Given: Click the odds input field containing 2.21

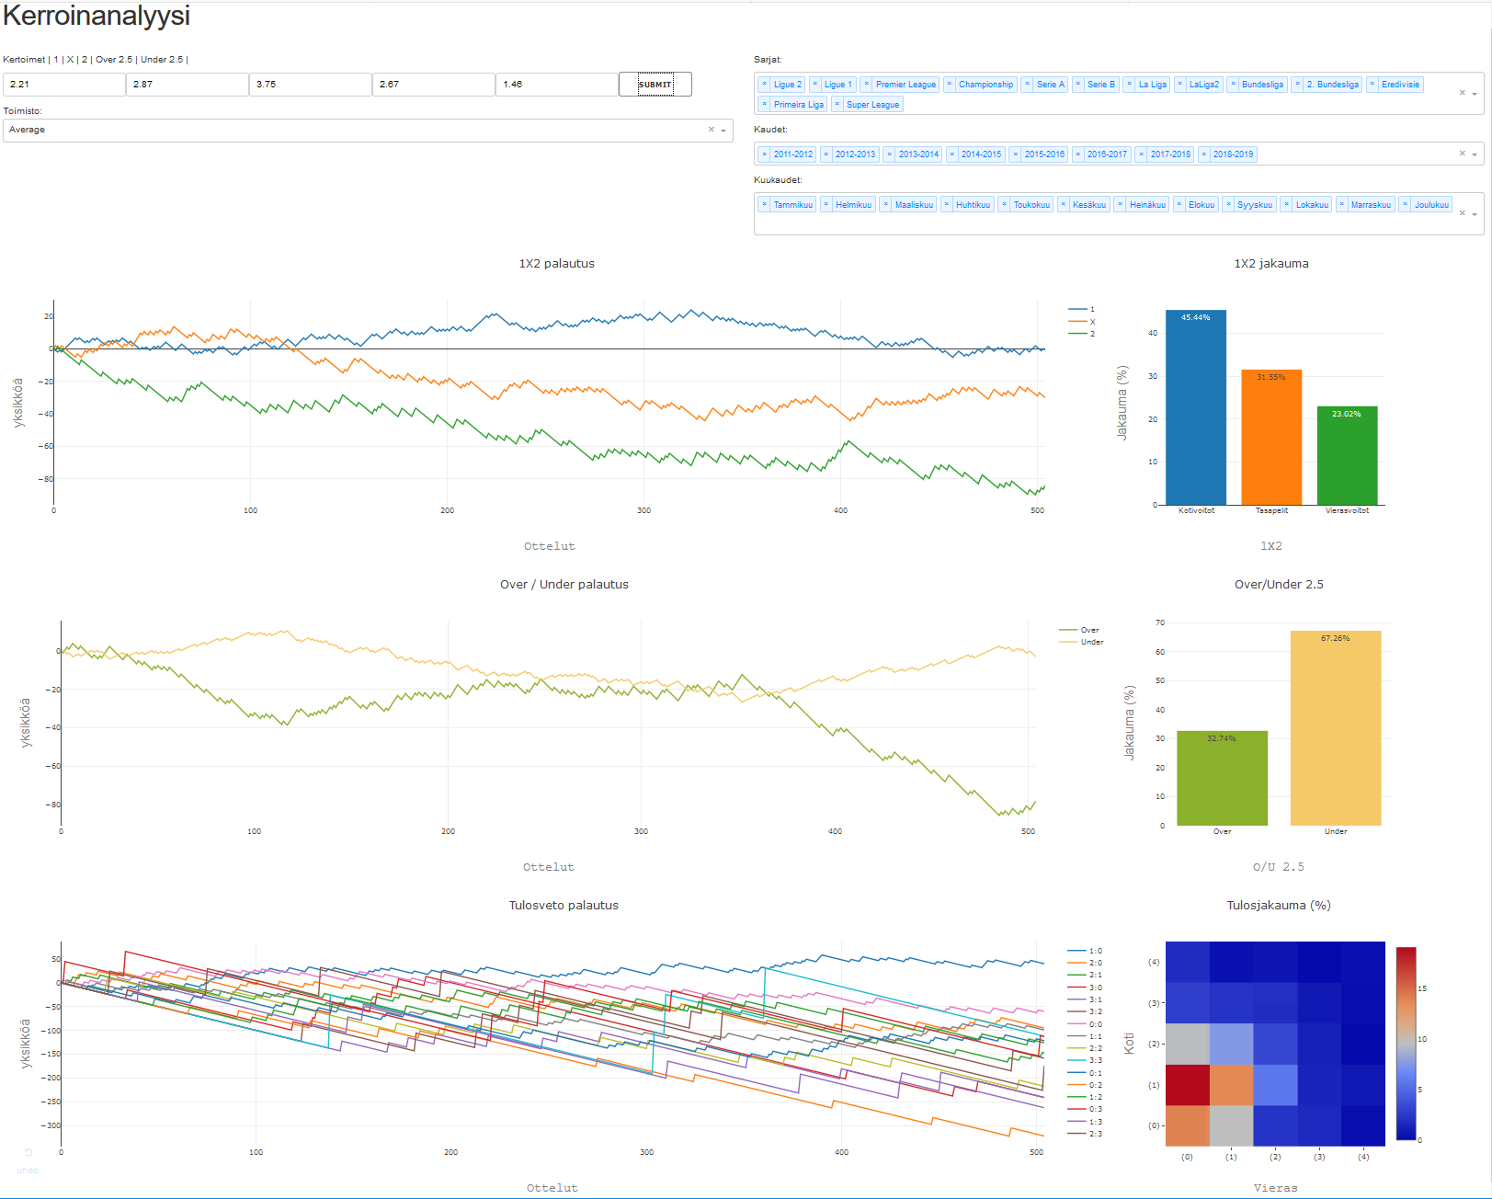Looking at the screenshot, I should tap(64, 85).
